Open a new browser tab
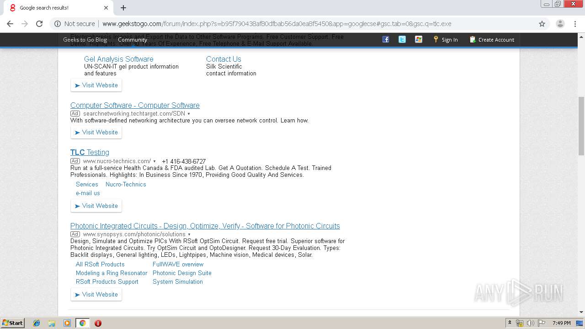The height and width of the screenshot is (329, 585). pyautogui.click(x=123, y=8)
